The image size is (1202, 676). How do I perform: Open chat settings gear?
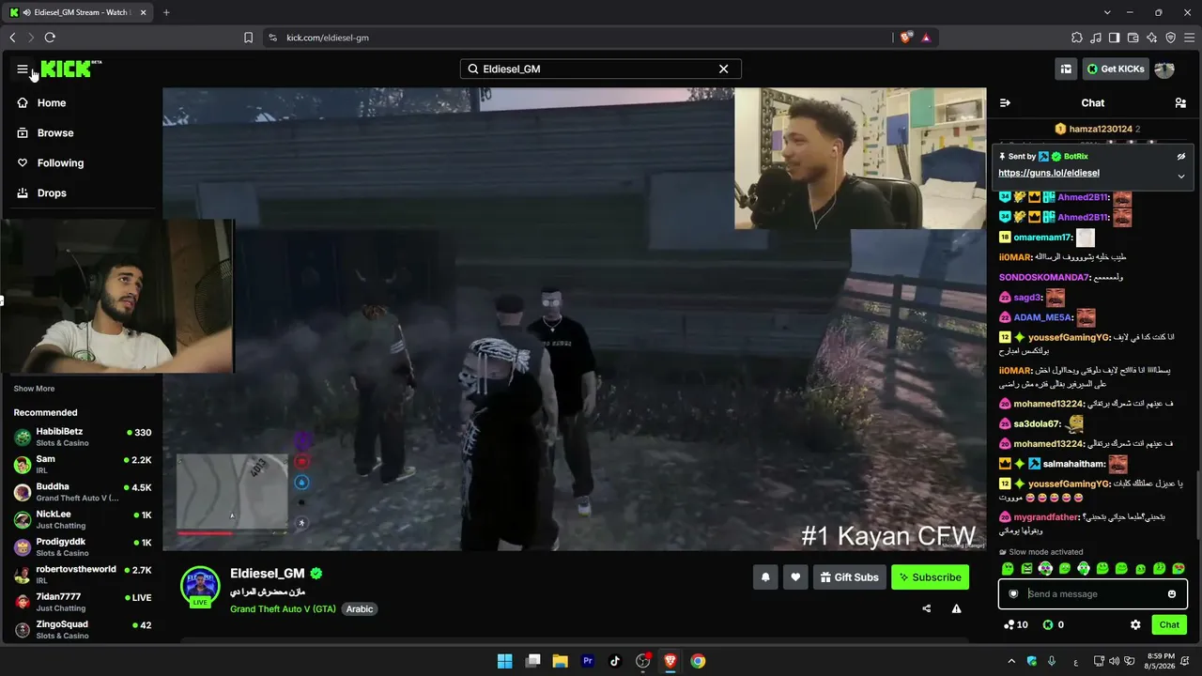coord(1135,624)
